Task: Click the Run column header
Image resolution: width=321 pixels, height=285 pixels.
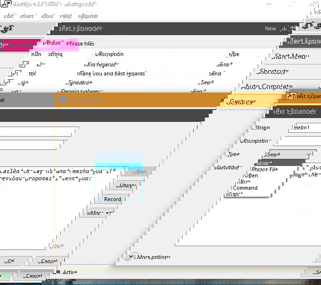Action: 36,54
